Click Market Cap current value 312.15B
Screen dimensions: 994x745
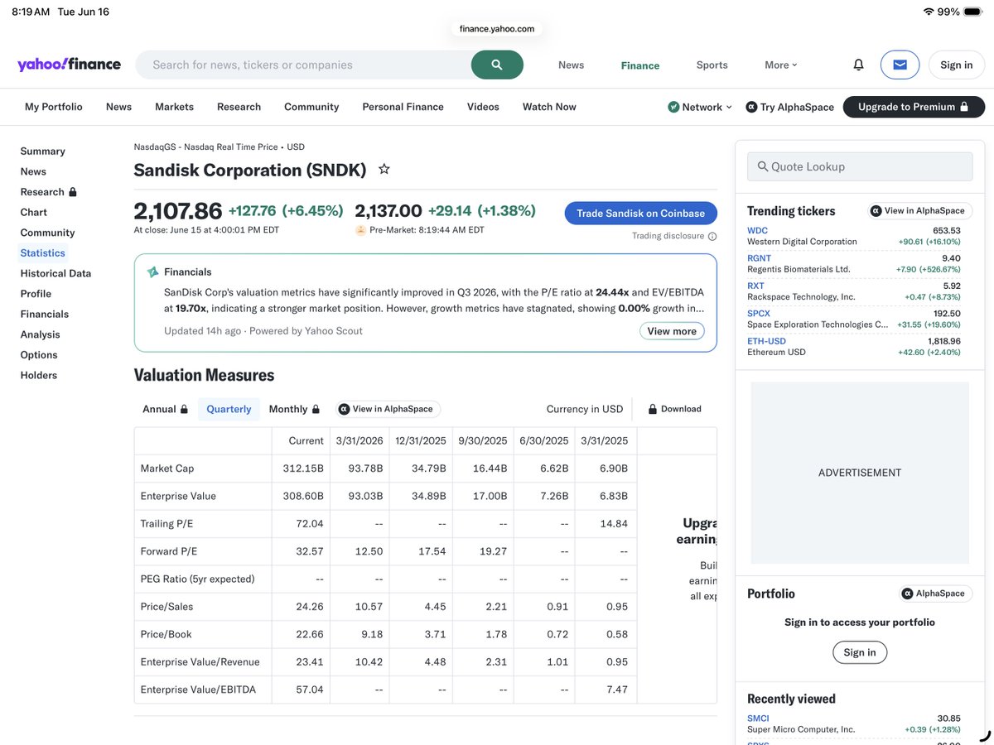pos(303,469)
